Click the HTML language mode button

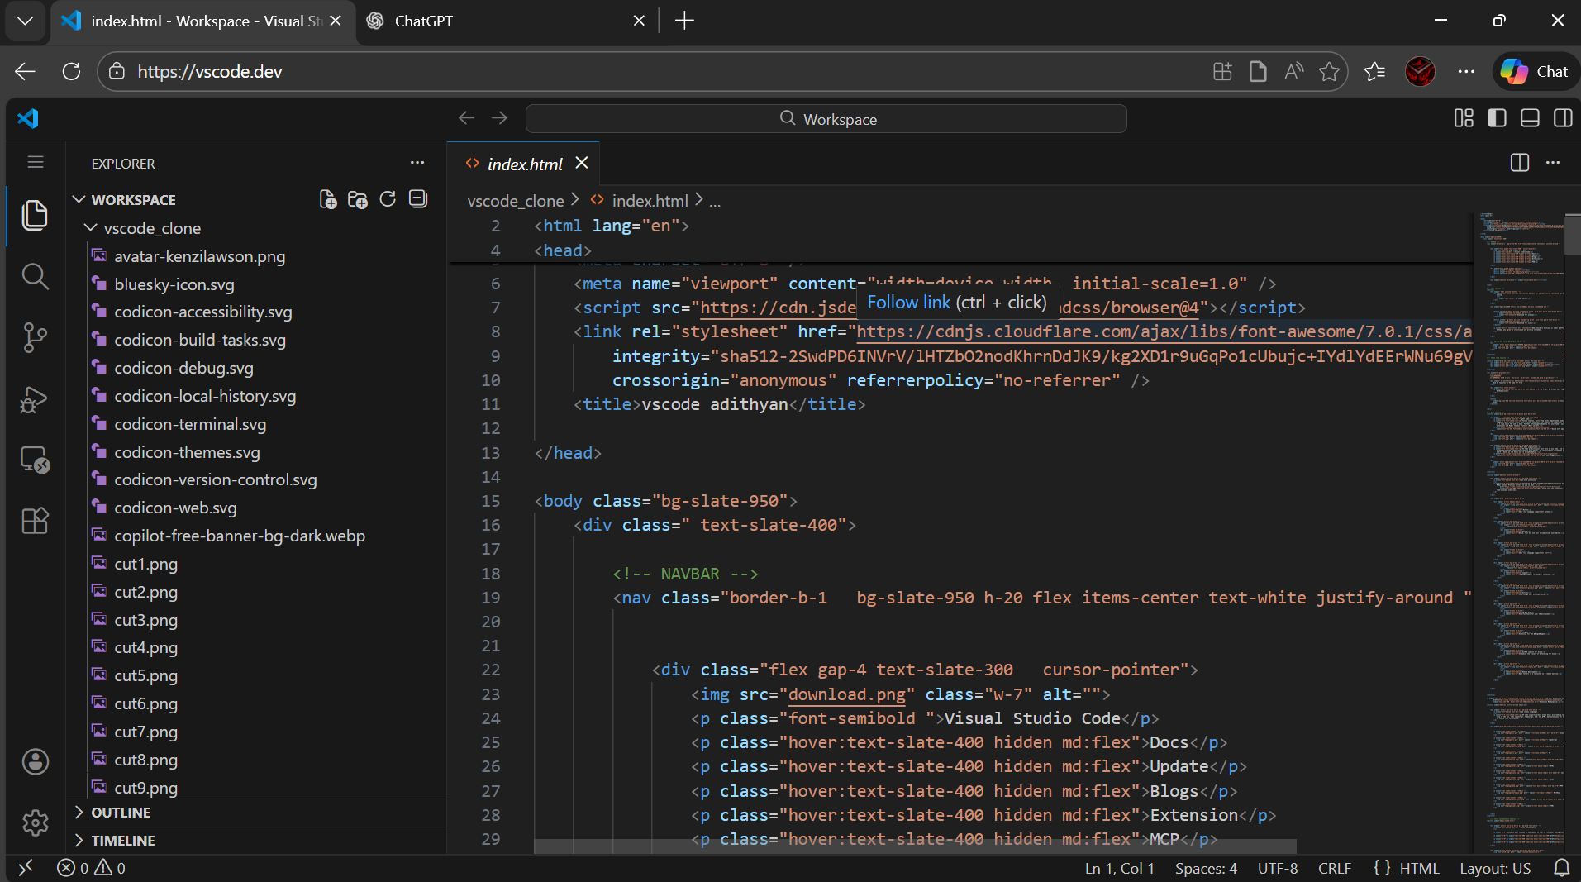click(1419, 868)
